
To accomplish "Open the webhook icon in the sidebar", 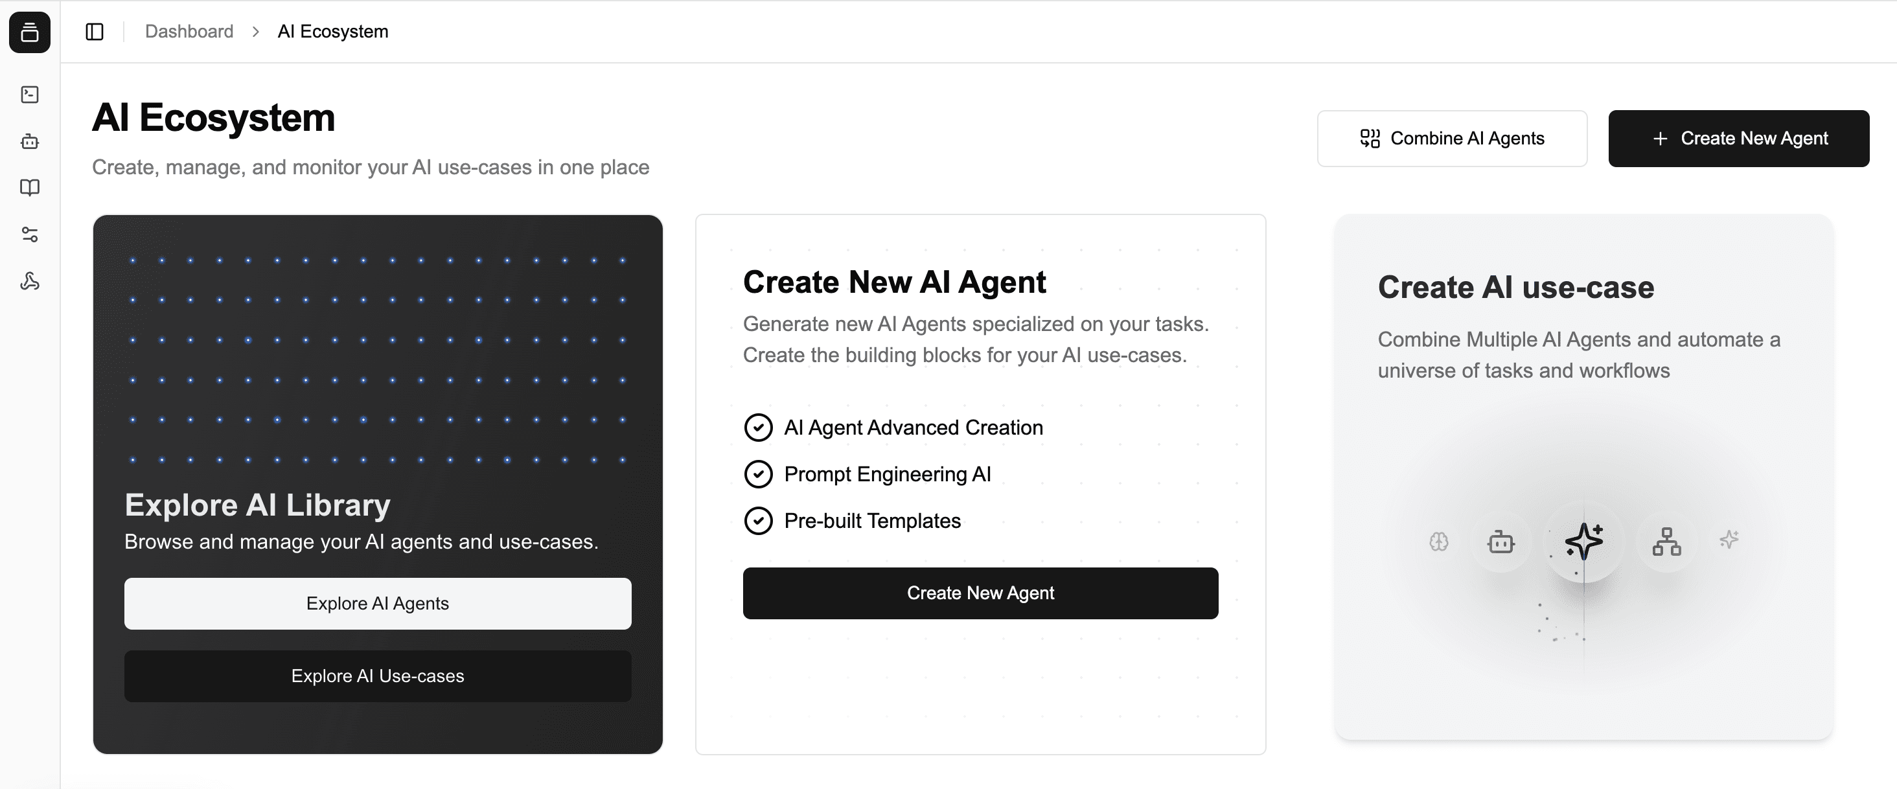I will (x=30, y=281).
